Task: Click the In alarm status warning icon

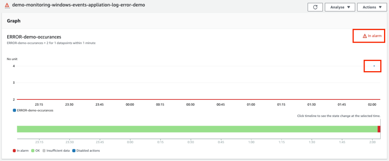Action: [365, 36]
